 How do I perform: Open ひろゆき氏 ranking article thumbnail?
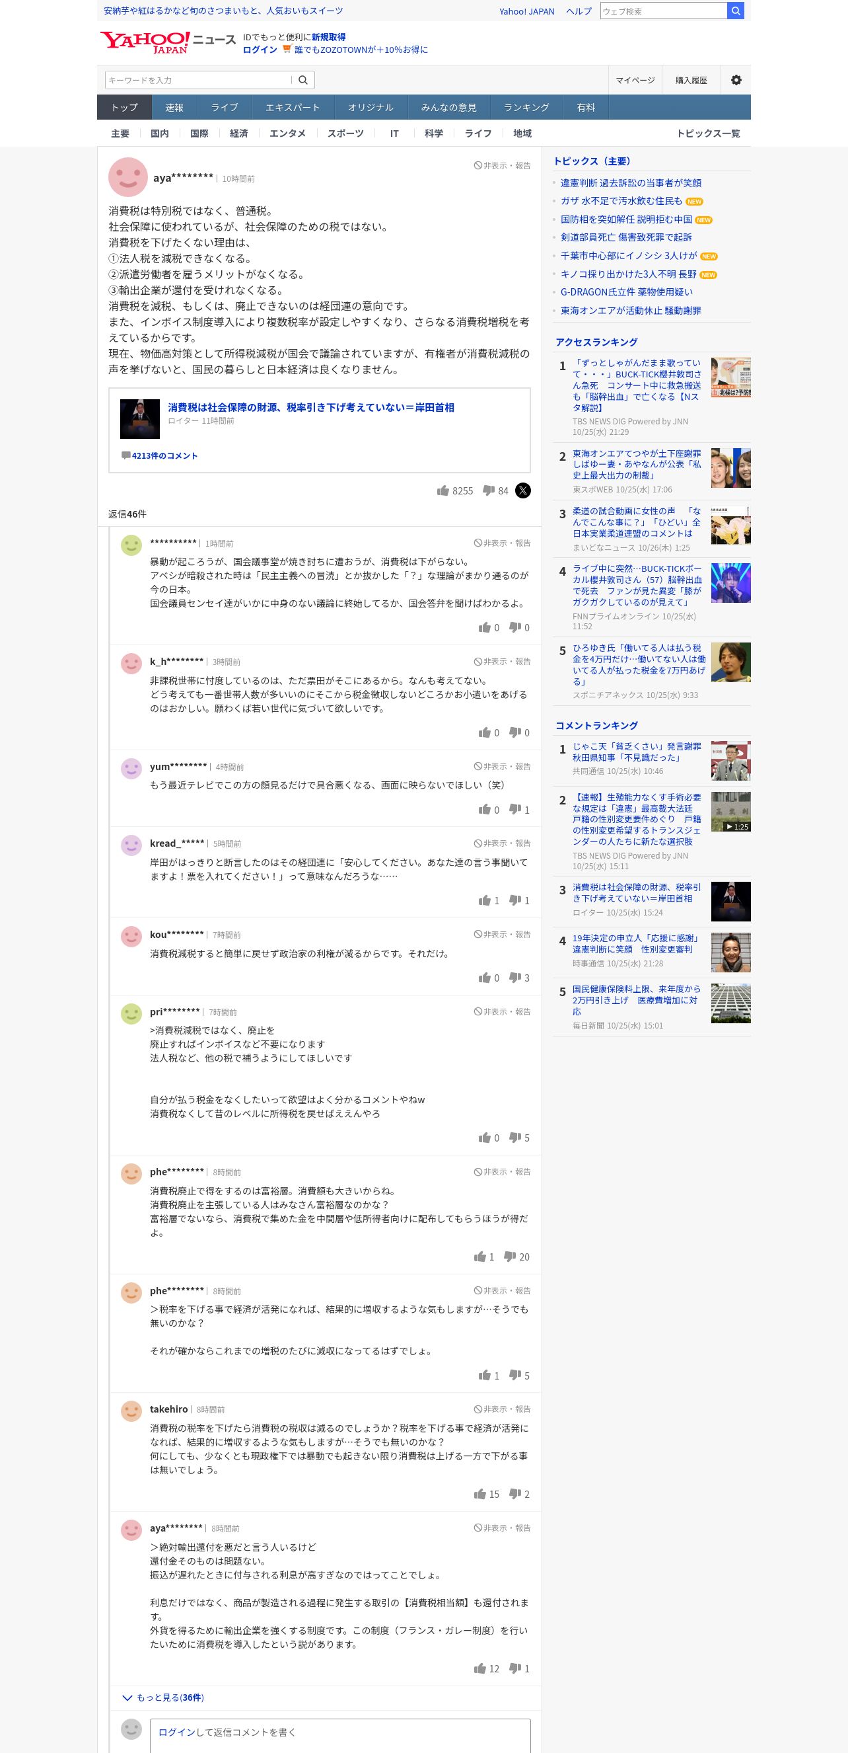pyautogui.click(x=731, y=662)
